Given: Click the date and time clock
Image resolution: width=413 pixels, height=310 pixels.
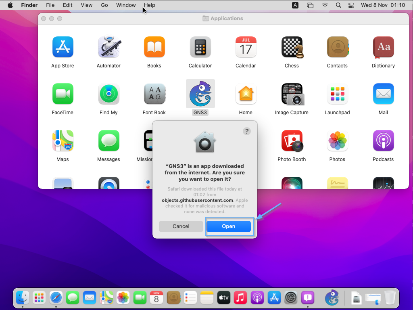Looking at the screenshot, I should [383, 5].
